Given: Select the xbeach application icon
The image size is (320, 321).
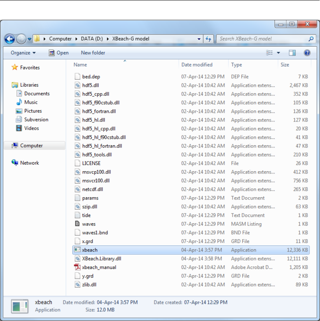Looking at the screenshot, I should pyautogui.click(x=77, y=250).
